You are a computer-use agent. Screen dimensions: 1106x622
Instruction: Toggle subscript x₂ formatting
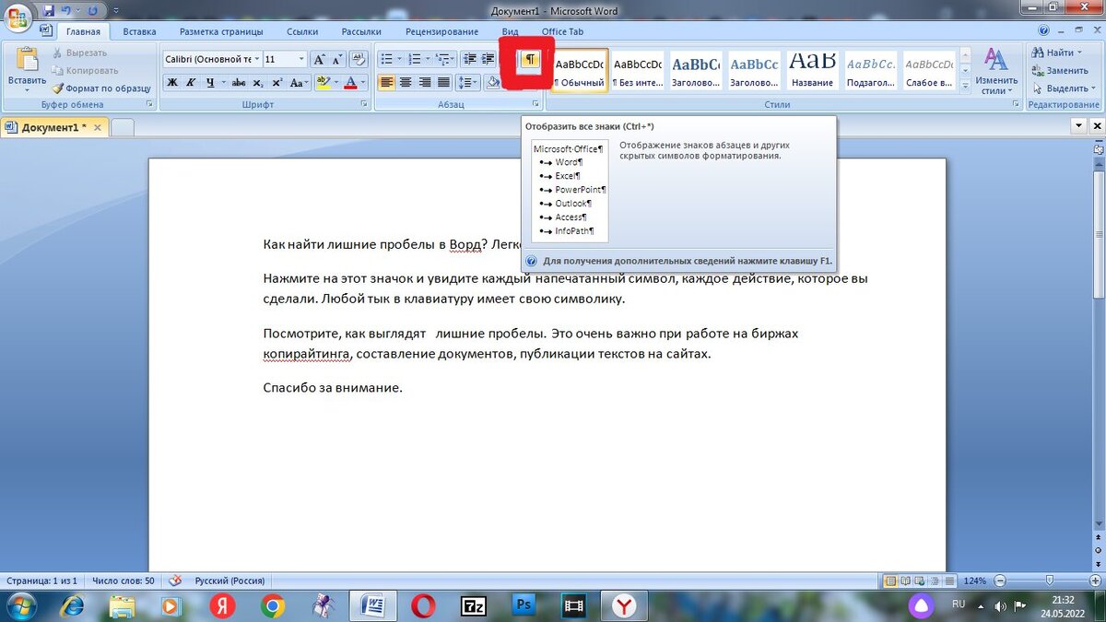tap(258, 82)
